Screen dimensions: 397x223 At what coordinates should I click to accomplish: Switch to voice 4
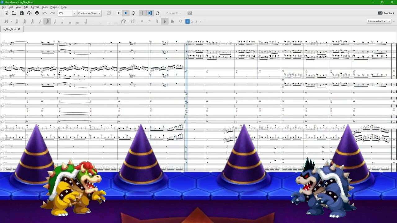[200, 21]
